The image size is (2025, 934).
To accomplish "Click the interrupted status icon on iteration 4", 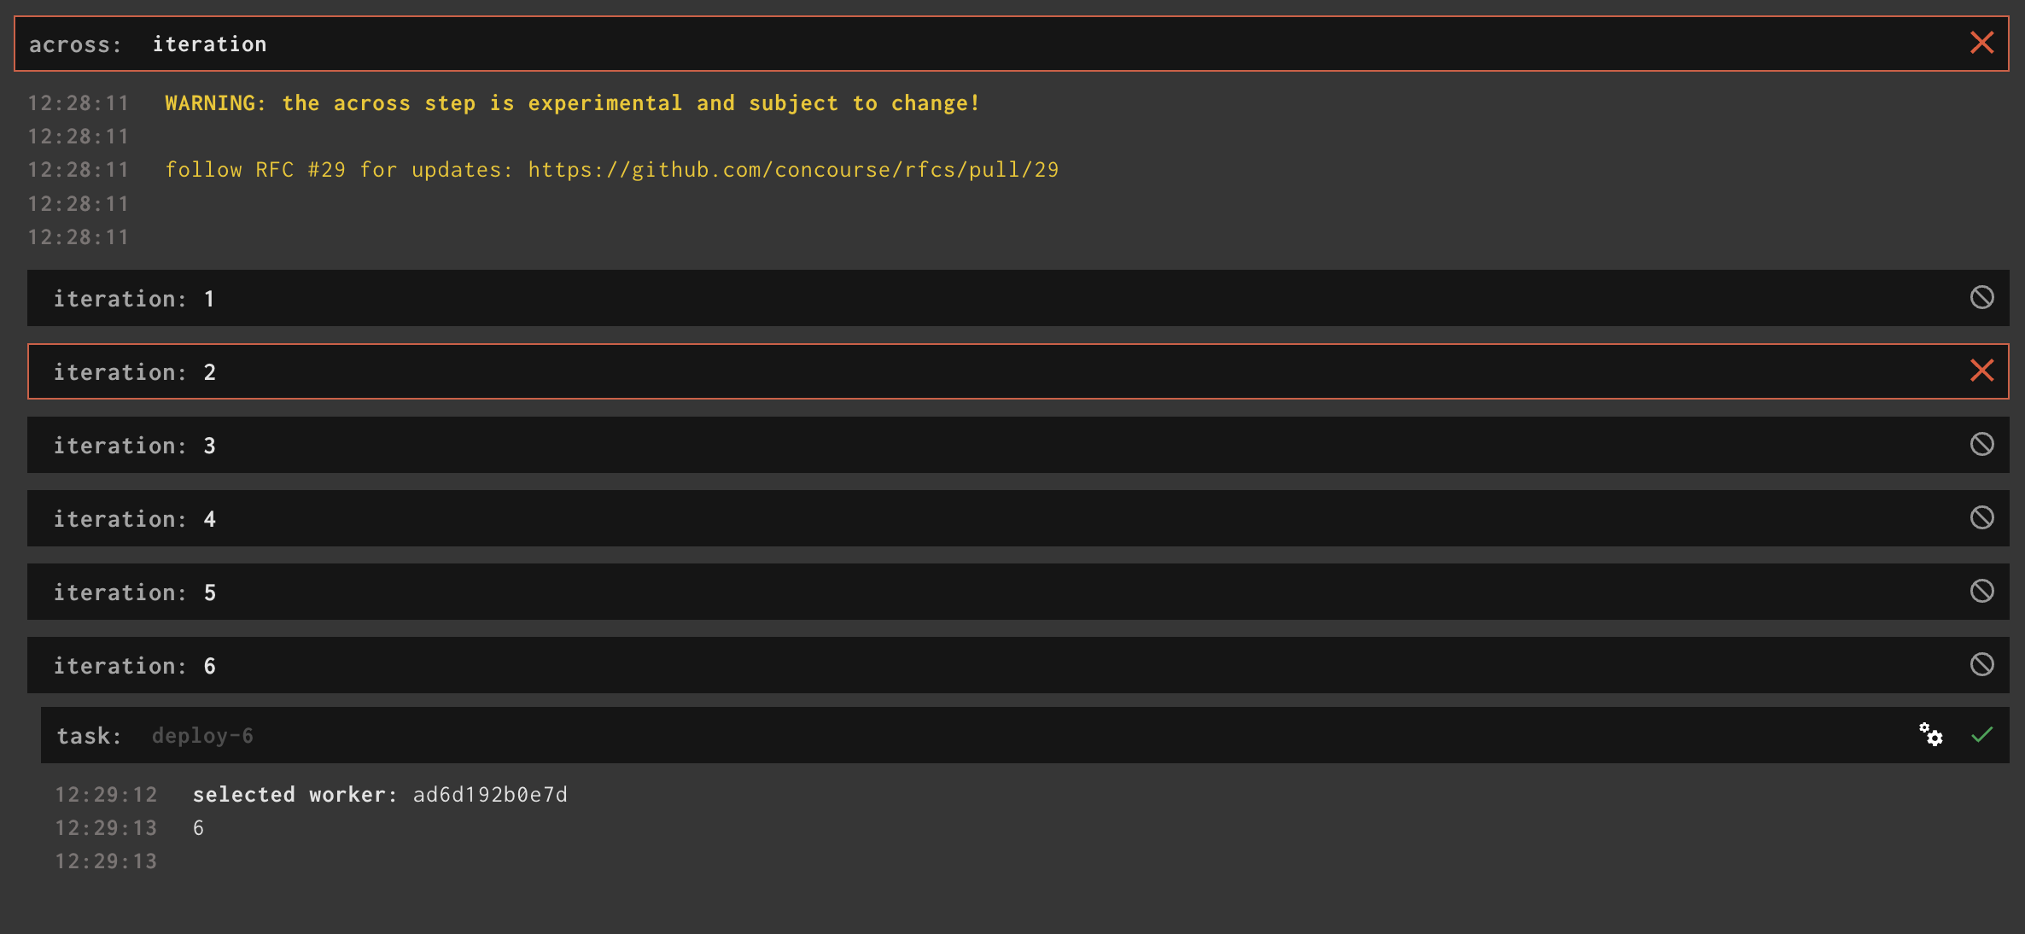I will [x=1981, y=517].
